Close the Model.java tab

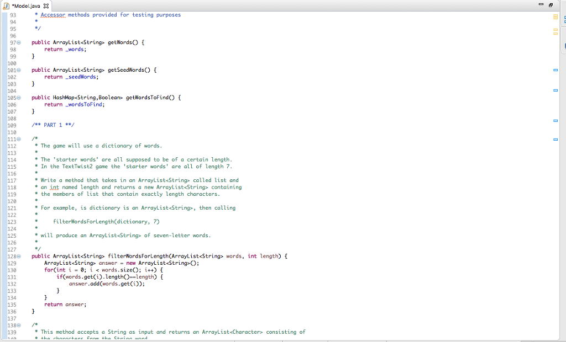(x=45, y=6)
